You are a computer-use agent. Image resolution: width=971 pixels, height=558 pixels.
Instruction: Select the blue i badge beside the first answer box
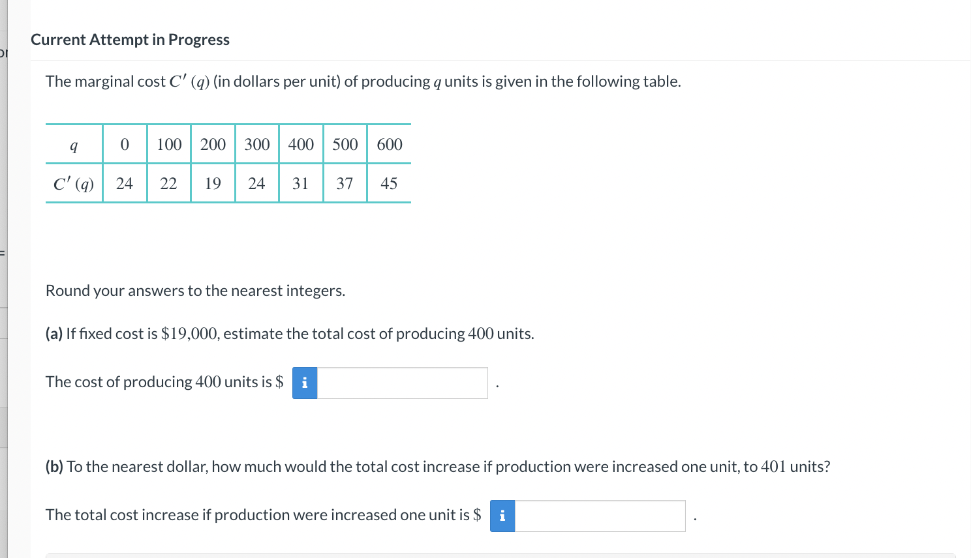[304, 383]
